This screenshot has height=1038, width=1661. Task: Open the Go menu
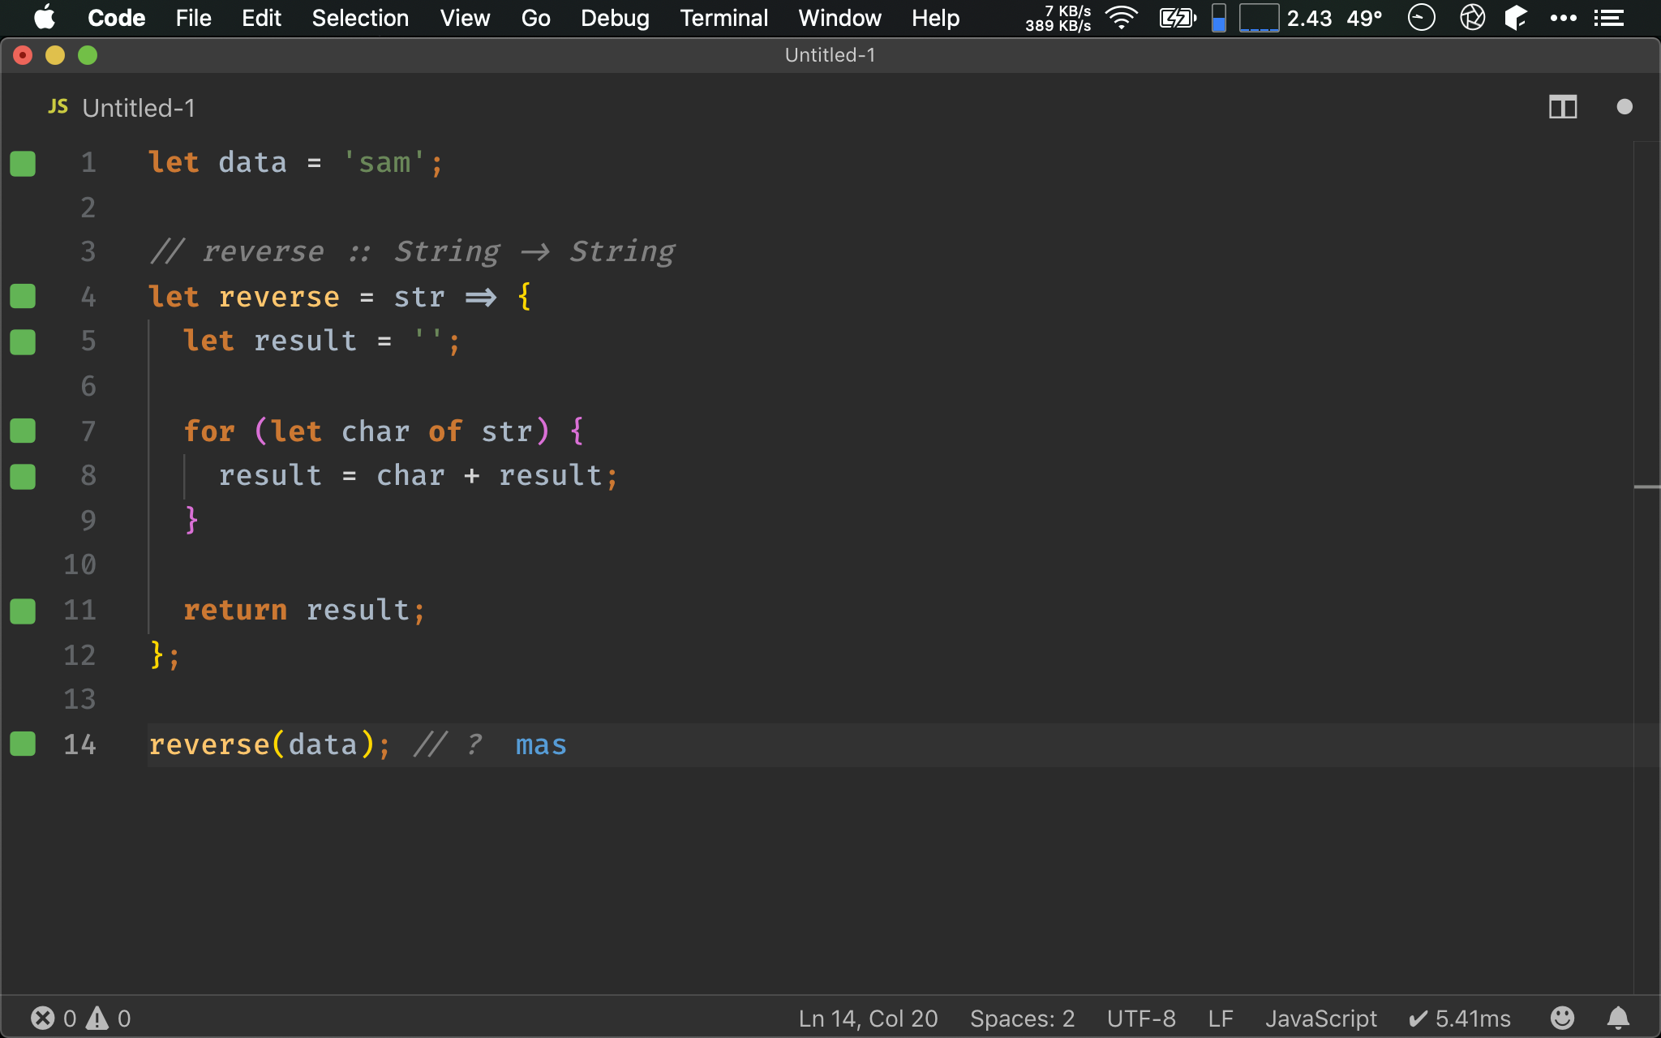click(x=535, y=18)
